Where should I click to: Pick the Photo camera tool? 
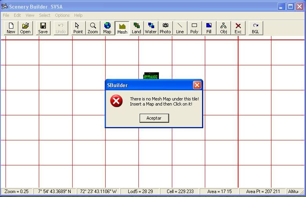click(165, 28)
